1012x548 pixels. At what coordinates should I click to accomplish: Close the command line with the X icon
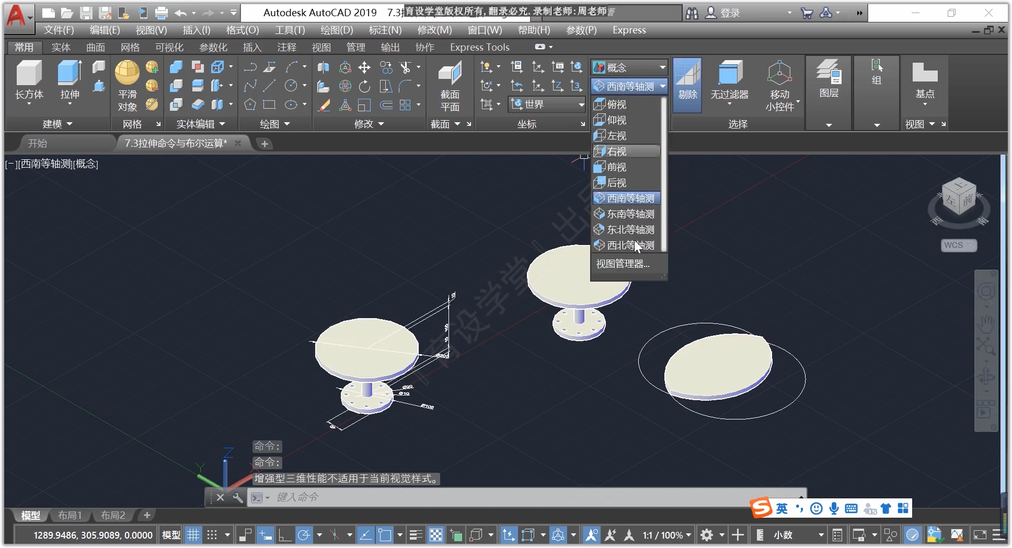(220, 497)
